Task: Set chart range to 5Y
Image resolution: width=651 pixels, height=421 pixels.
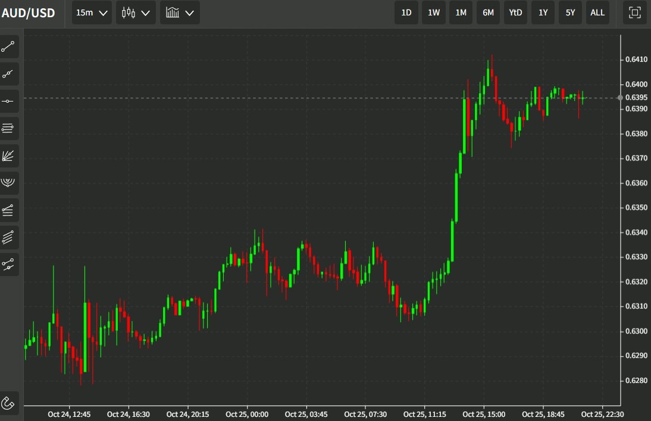Action: [x=571, y=13]
